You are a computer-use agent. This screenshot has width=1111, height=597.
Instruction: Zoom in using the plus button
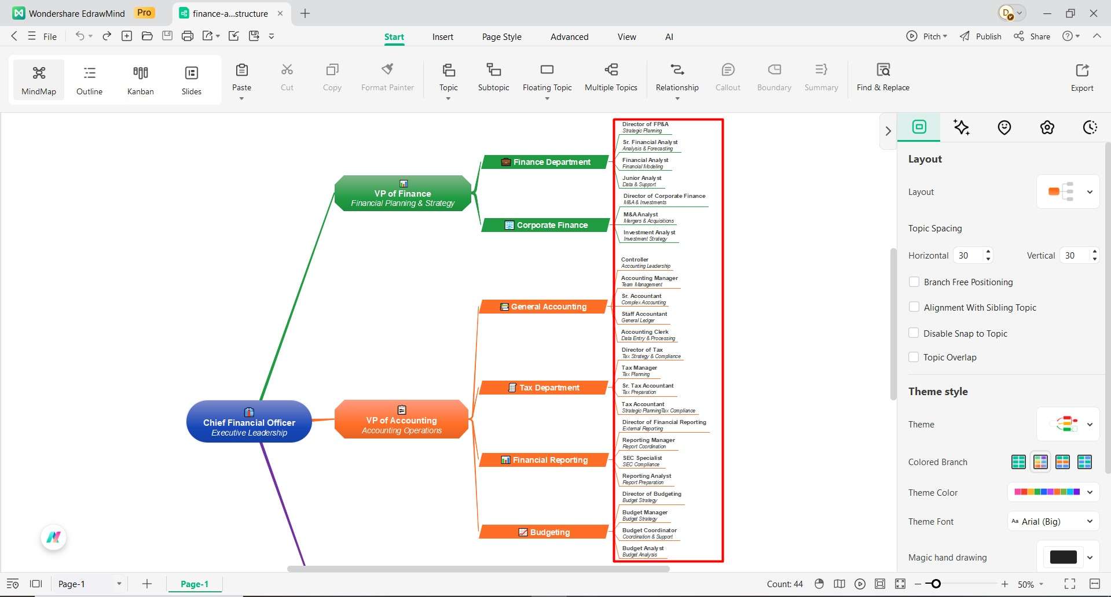point(1004,584)
